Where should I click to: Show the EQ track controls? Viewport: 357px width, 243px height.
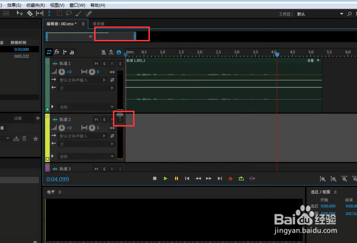pyautogui.click(x=72, y=52)
